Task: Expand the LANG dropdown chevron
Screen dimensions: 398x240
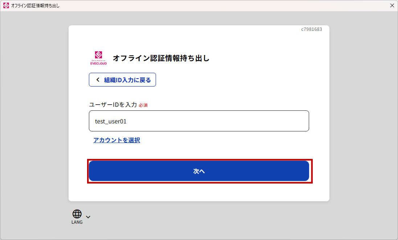Action: tap(88, 217)
